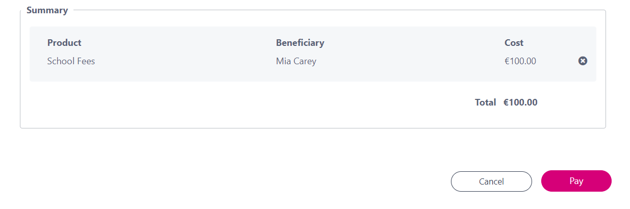The width and height of the screenshot is (630, 209).
Task: Click the Product column header
Action: click(x=64, y=43)
